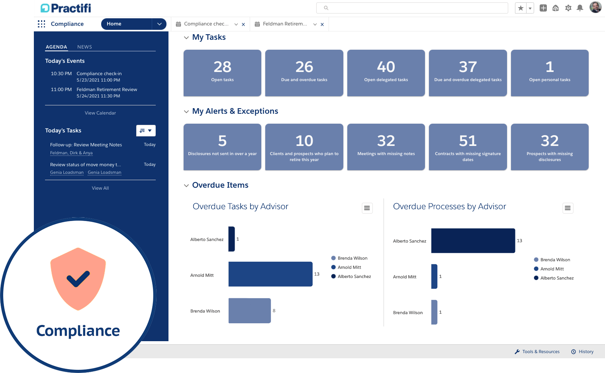Open the Overdue Processes chart hamburger menu

[568, 208]
